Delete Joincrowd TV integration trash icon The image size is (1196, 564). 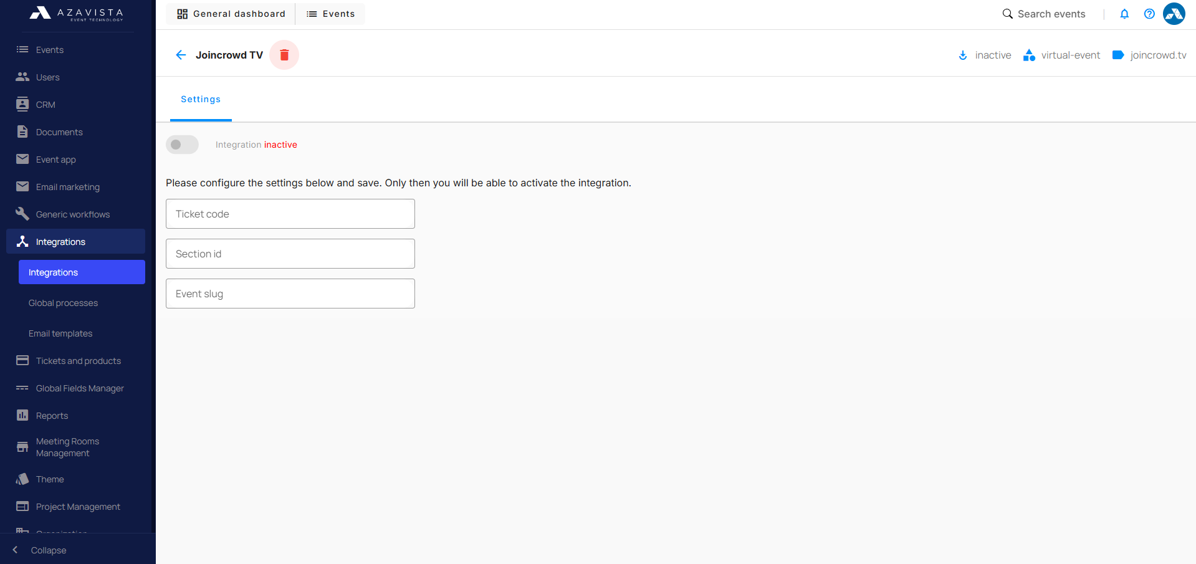(x=284, y=55)
